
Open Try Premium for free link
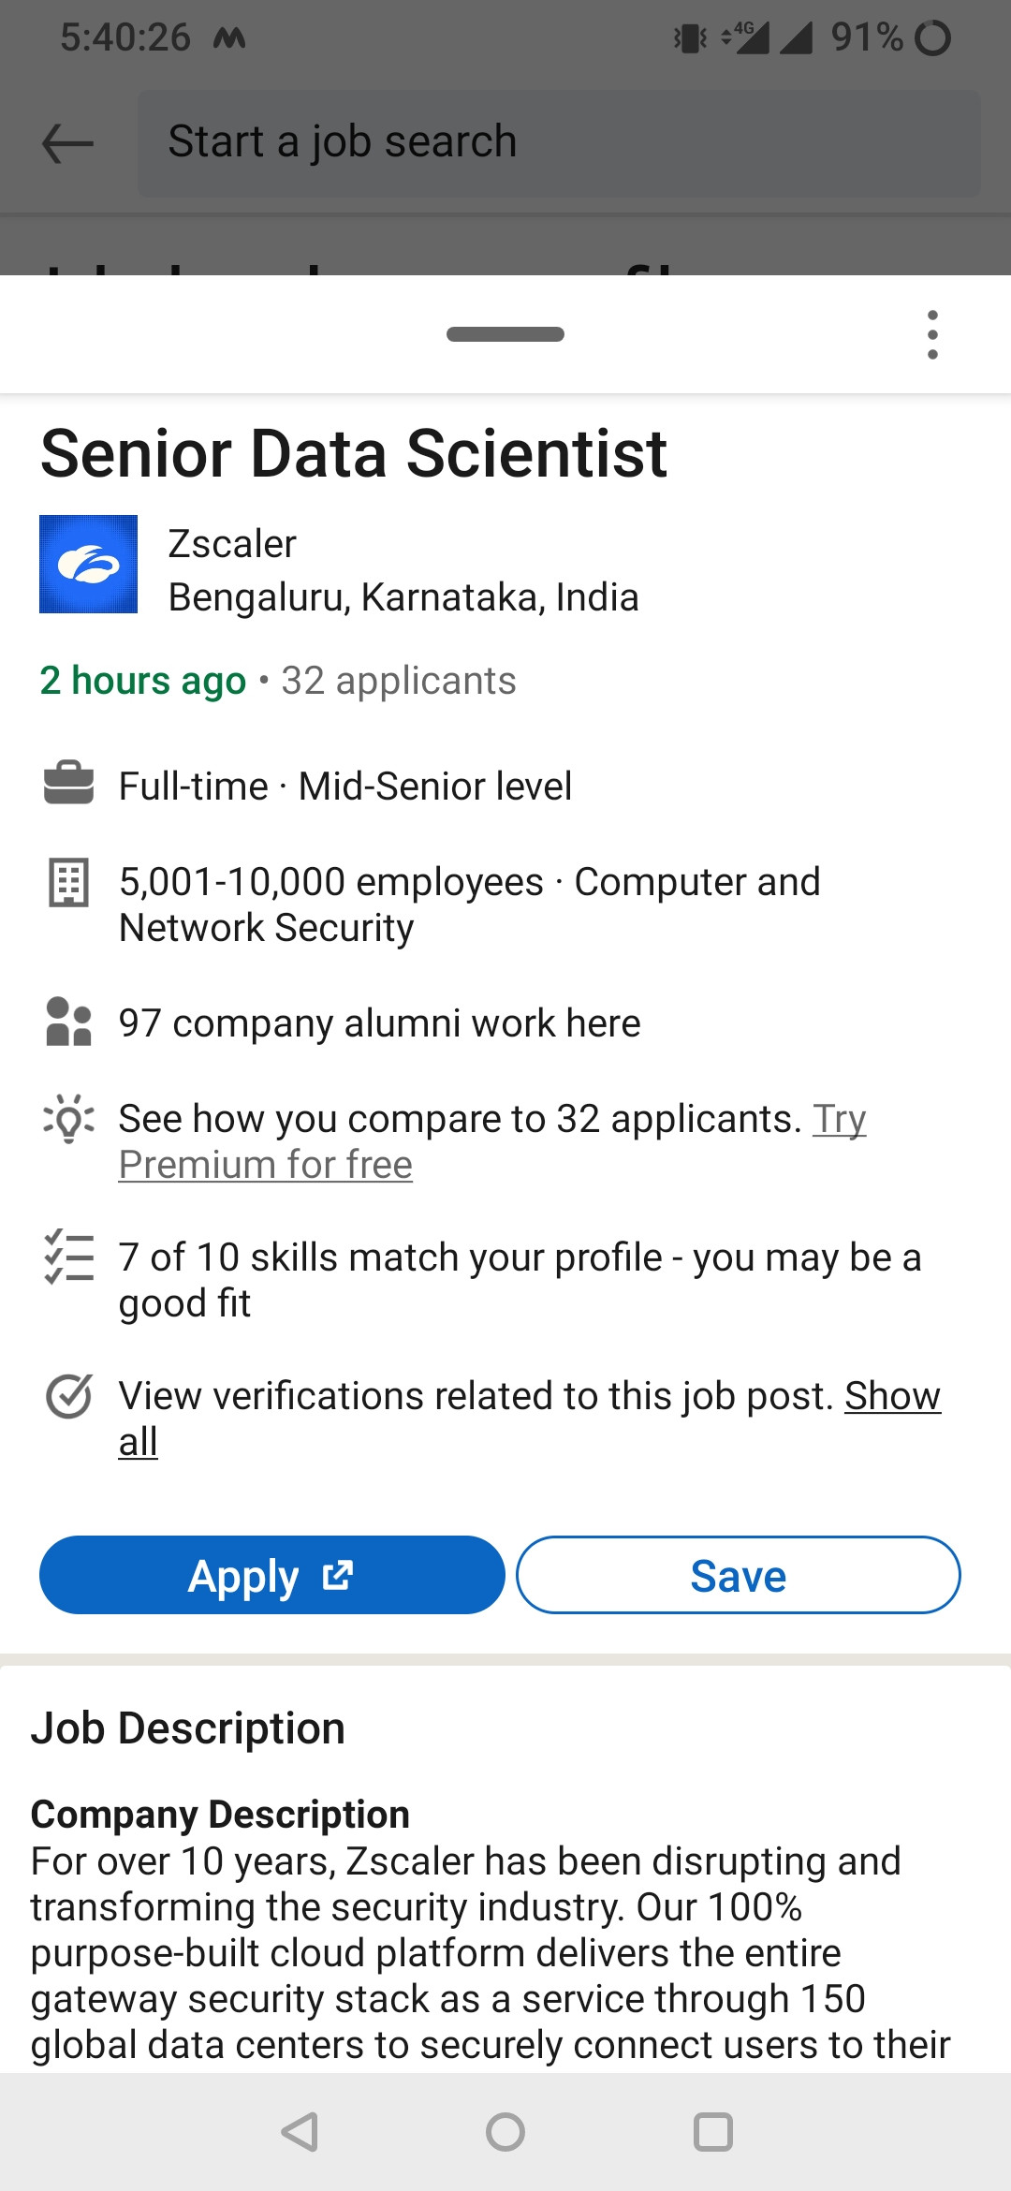266,1165
